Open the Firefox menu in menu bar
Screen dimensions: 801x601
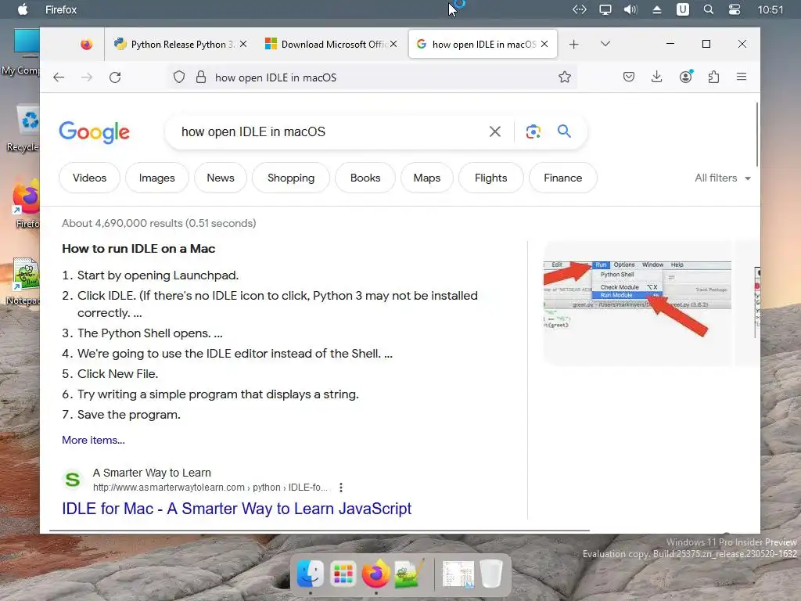coord(61,9)
